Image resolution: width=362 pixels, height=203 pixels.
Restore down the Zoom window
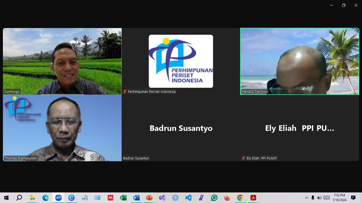pyautogui.click(x=344, y=5)
